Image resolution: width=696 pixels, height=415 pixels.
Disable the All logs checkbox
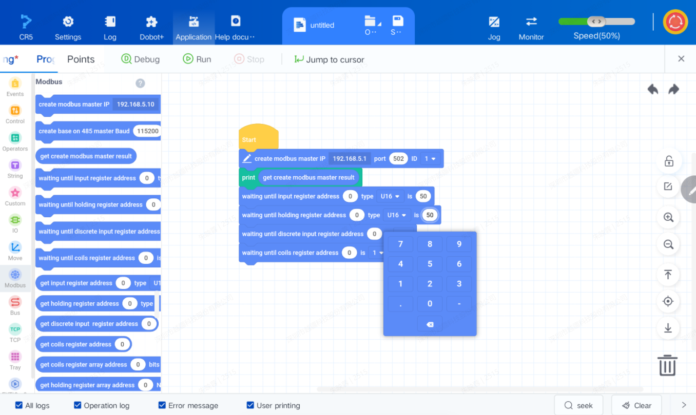click(19, 405)
